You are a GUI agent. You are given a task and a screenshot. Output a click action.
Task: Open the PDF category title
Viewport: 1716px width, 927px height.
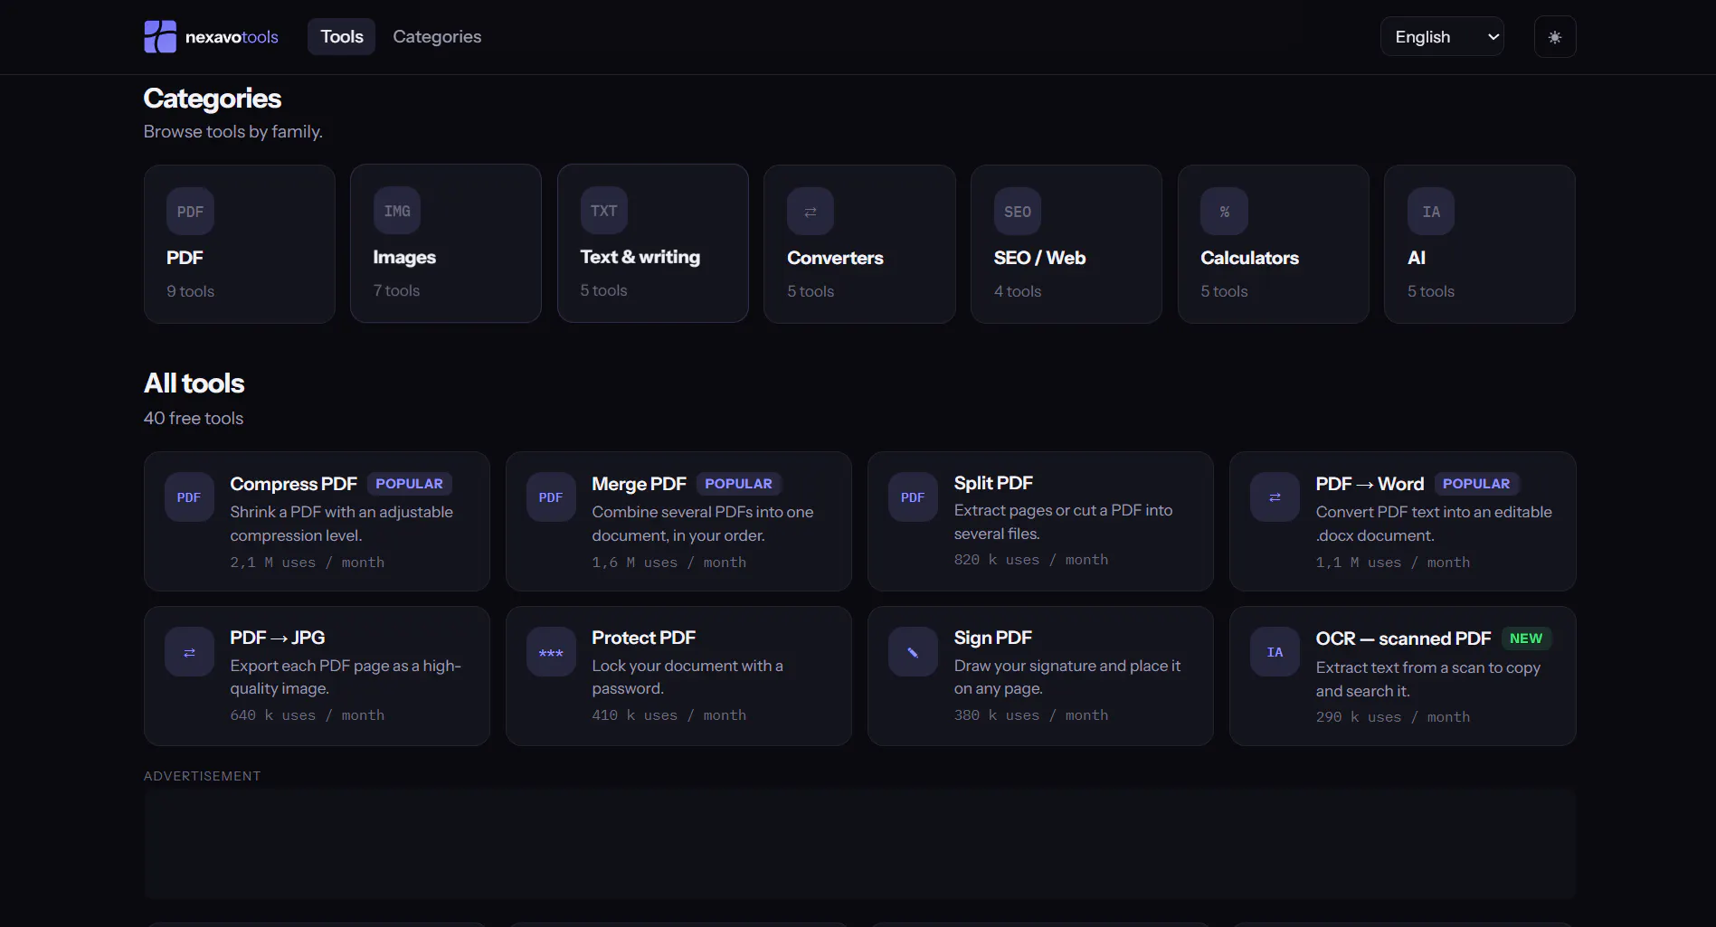coord(185,258)
